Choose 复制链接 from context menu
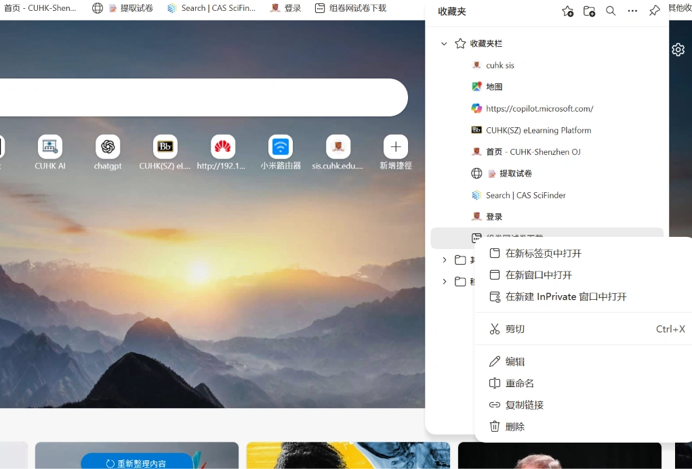The height and width of the screenshot is (469, 692). (584, 405)
